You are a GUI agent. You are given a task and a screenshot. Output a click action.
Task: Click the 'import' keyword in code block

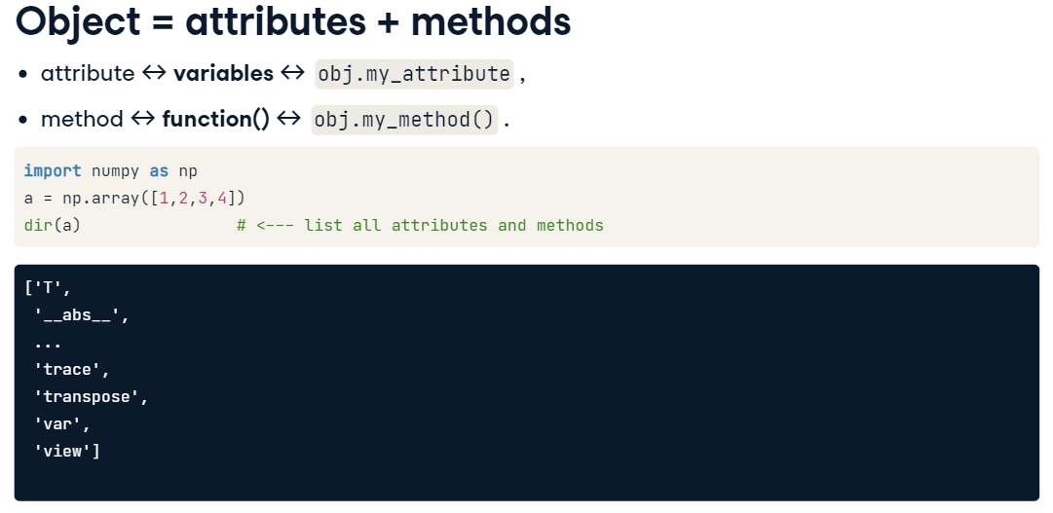point(53,171)
